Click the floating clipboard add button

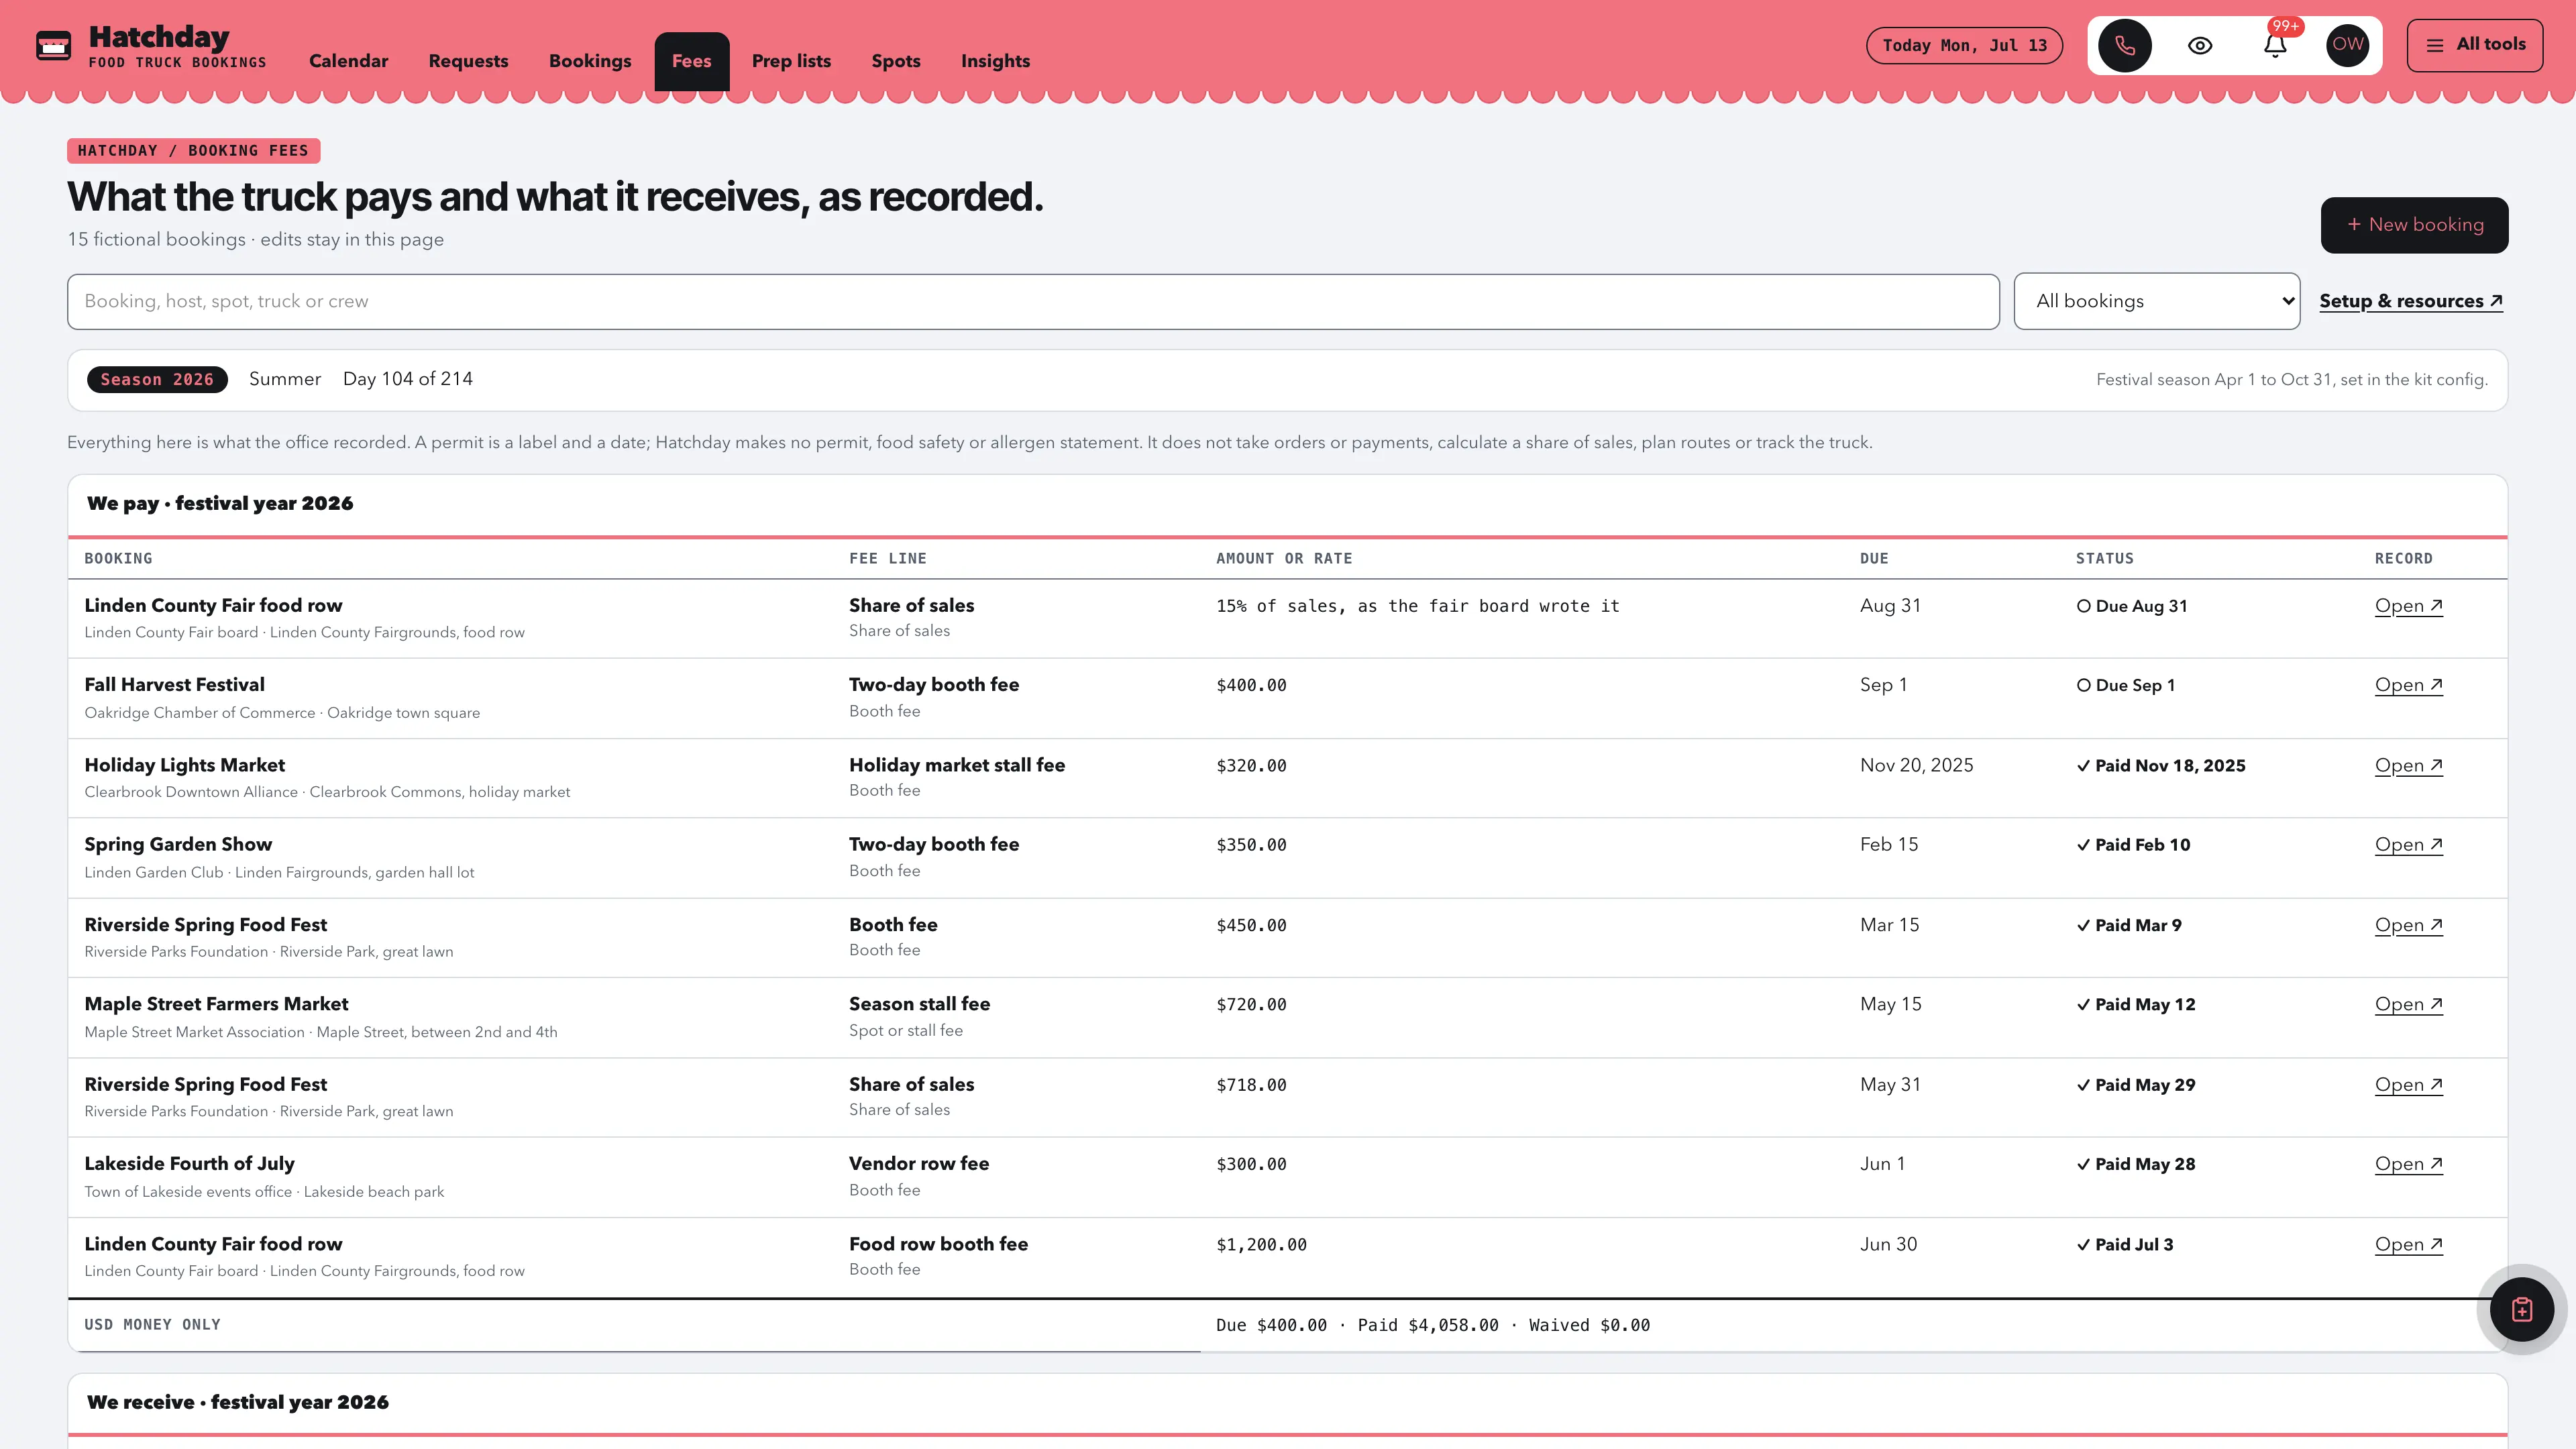point(2522,1309)
